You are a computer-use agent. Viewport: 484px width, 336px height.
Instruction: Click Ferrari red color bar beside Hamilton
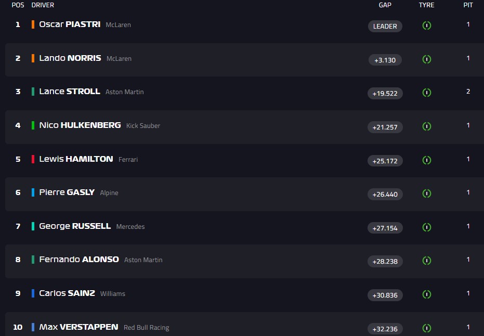33,159
